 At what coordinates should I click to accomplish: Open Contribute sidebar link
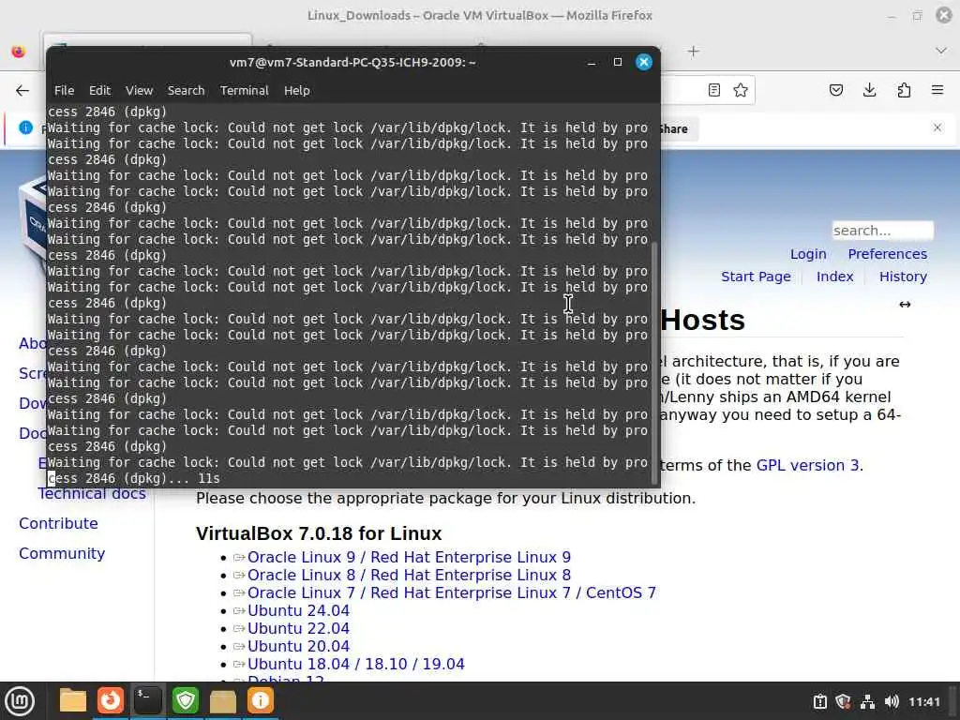coord(58,523)
